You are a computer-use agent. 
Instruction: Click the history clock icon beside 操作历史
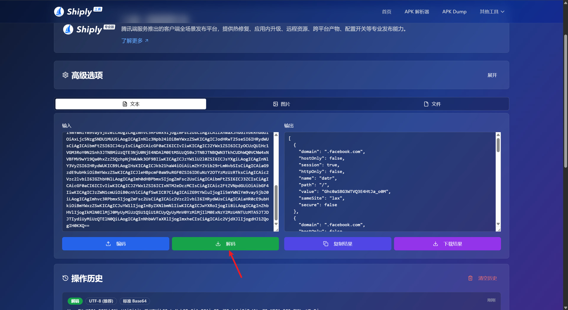(65, 278)
